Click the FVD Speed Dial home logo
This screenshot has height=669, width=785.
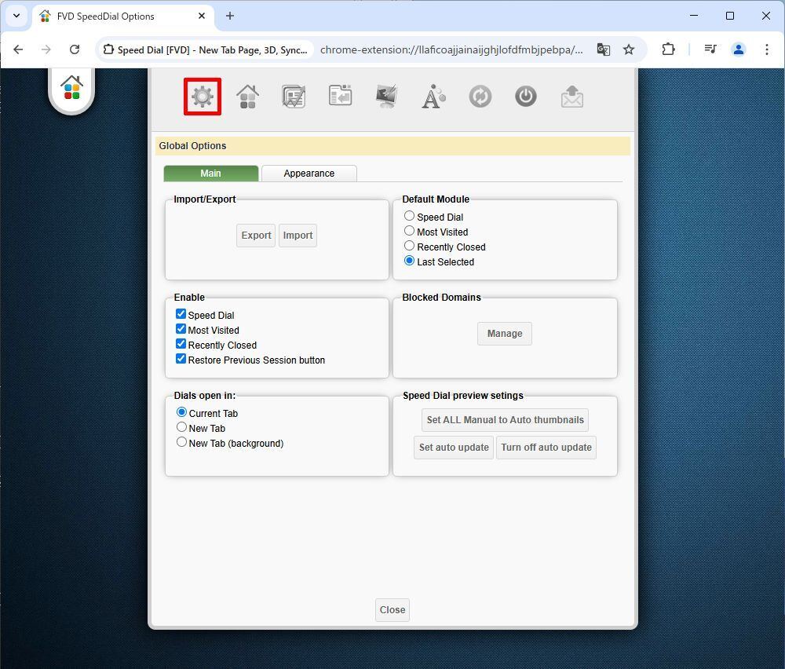click(x=71, y=88)
